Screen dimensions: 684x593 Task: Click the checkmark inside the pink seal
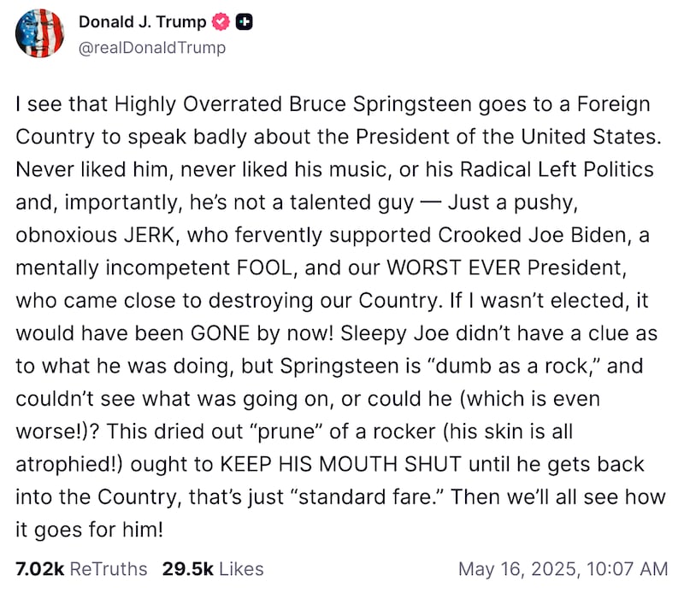pyautogui.click(x=221, y=22)
